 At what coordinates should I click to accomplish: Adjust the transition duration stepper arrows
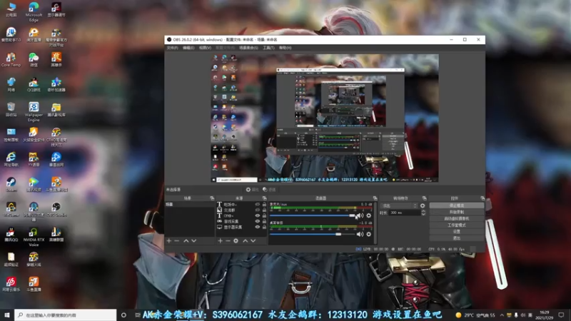pyautogui.click(x=423, y=213)
